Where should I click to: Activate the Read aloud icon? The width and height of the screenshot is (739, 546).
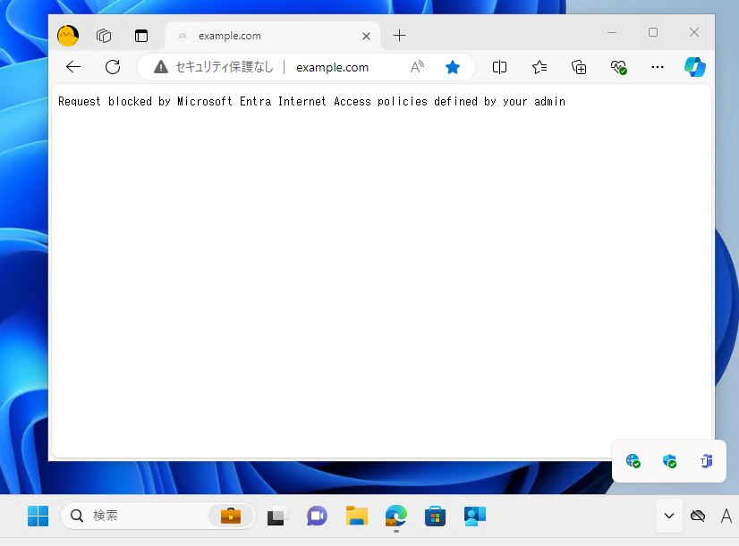417,67
